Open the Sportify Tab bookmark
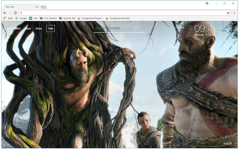239x149 pixels. pos(67,18)
